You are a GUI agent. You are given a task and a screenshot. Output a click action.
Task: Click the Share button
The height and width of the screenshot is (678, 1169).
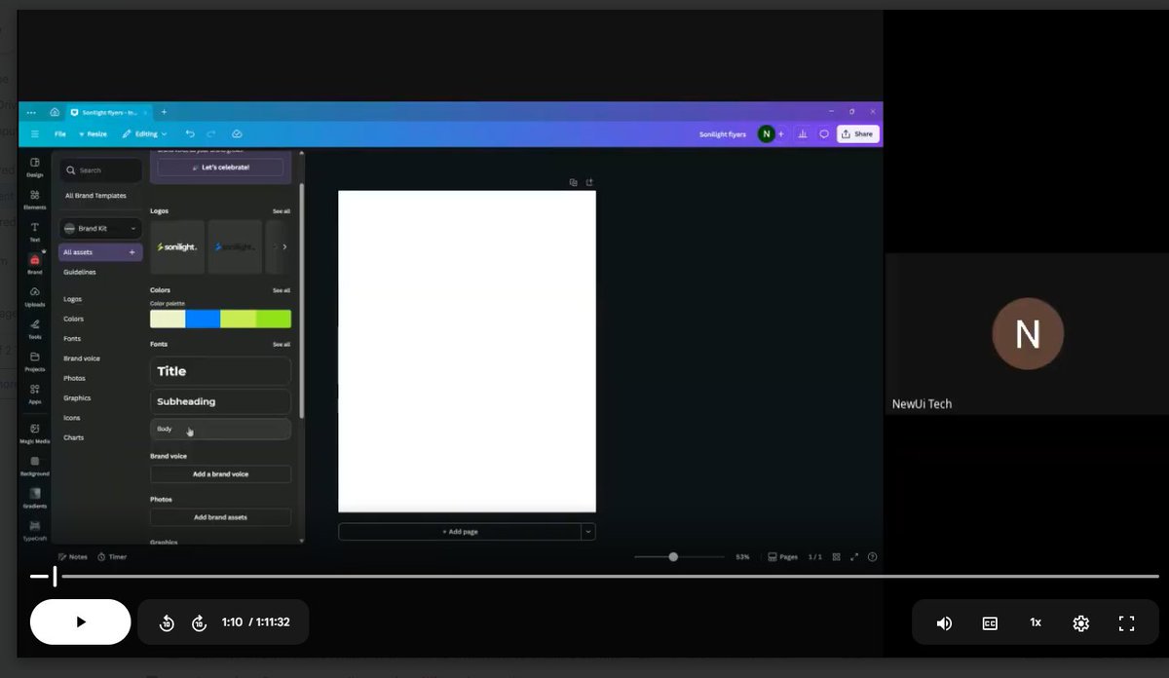point(857,133)
